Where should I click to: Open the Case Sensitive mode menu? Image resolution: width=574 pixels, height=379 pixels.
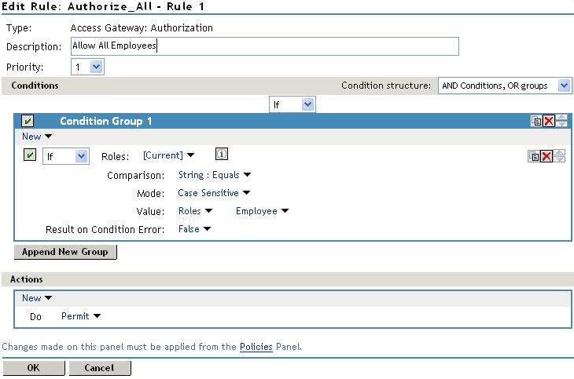[214, 193]
